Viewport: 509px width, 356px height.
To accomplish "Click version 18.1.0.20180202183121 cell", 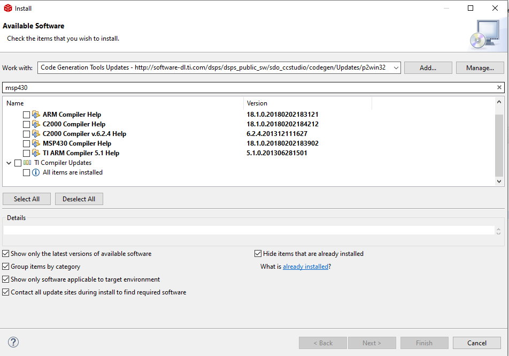I will pos(282,115).
